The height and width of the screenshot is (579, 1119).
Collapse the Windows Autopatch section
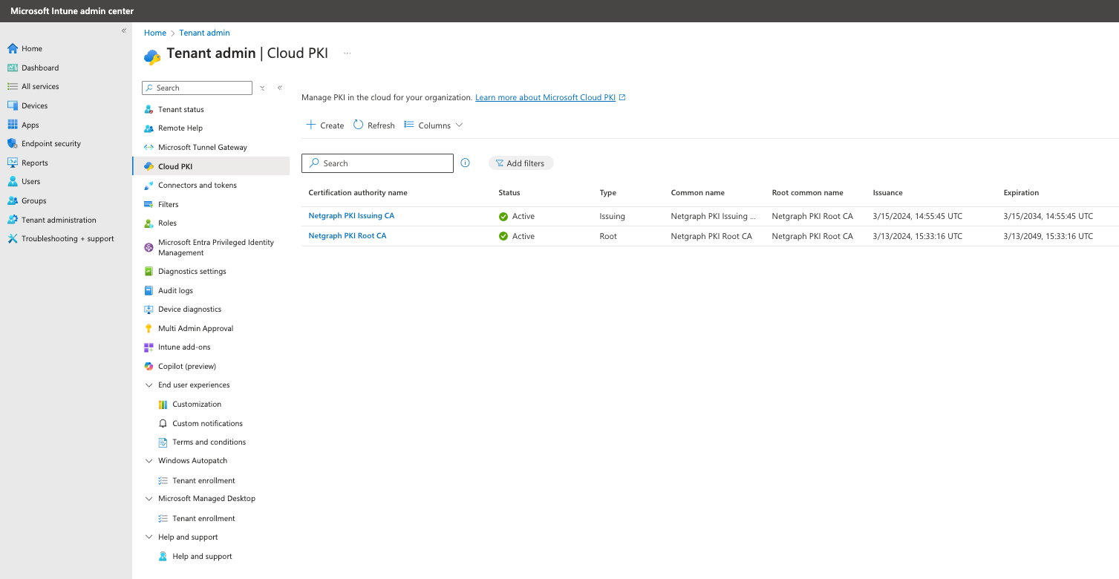[149, 461]
